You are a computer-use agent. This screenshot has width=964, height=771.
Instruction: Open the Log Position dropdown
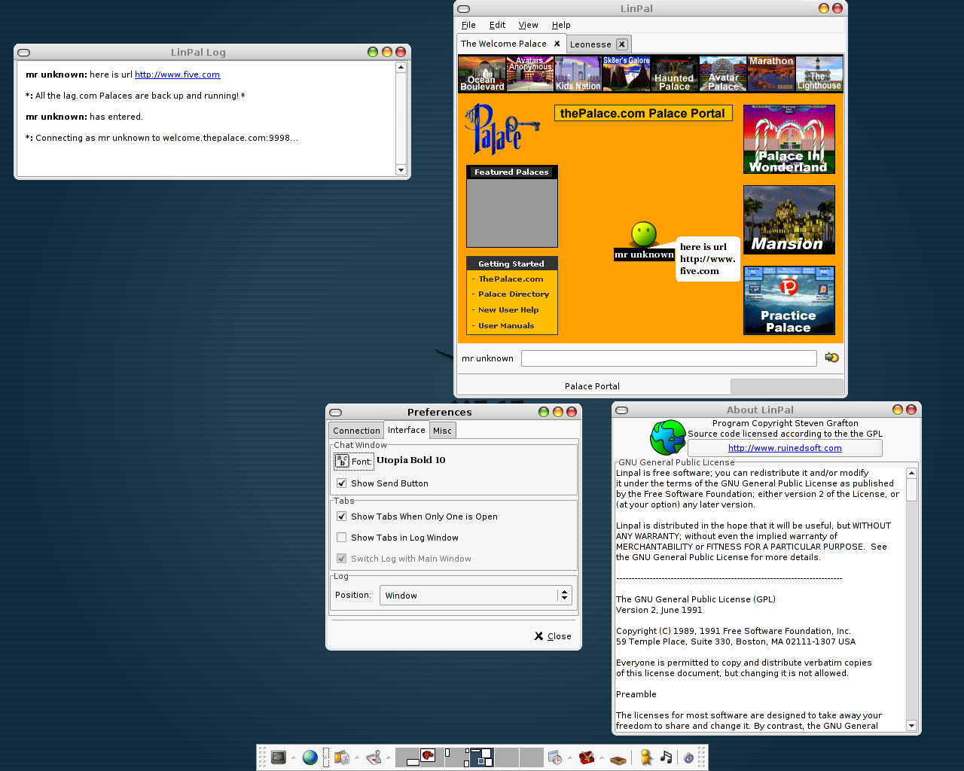(476, 596)
